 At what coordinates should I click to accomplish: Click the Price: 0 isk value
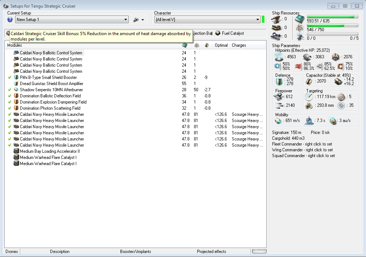pyautogui.click(x=320, y=132)
